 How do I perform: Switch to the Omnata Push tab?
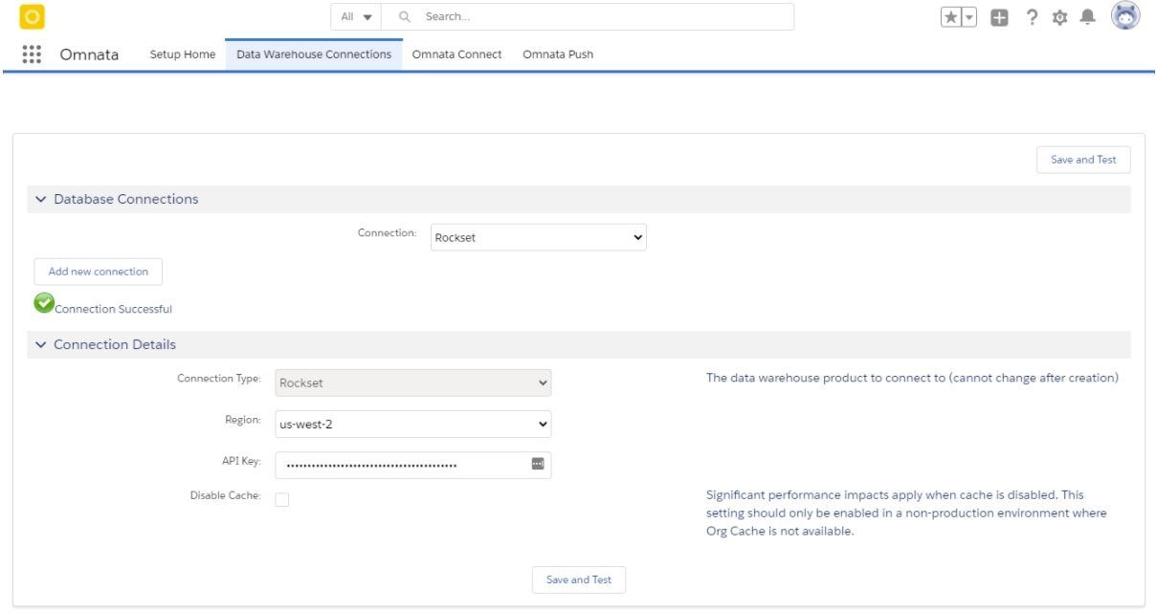[558, 55]
